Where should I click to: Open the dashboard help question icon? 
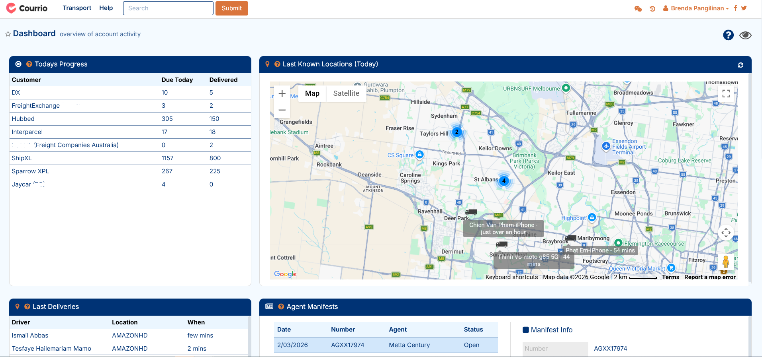click(x=729, y=35)
